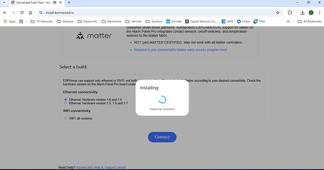View site information icon in address bar
The width and height of the screenshot is (324, 170).
(41, 13)
